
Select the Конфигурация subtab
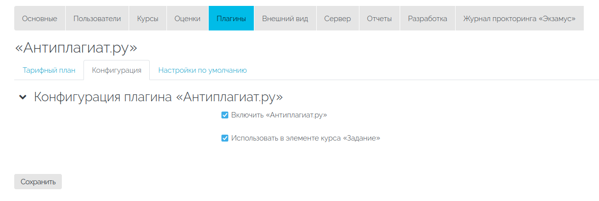[117, 70]
